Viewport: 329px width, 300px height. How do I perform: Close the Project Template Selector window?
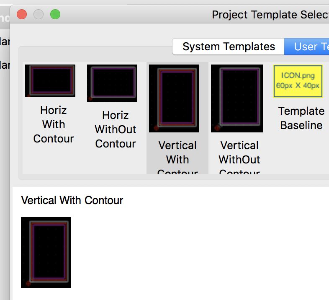(22, 15)
